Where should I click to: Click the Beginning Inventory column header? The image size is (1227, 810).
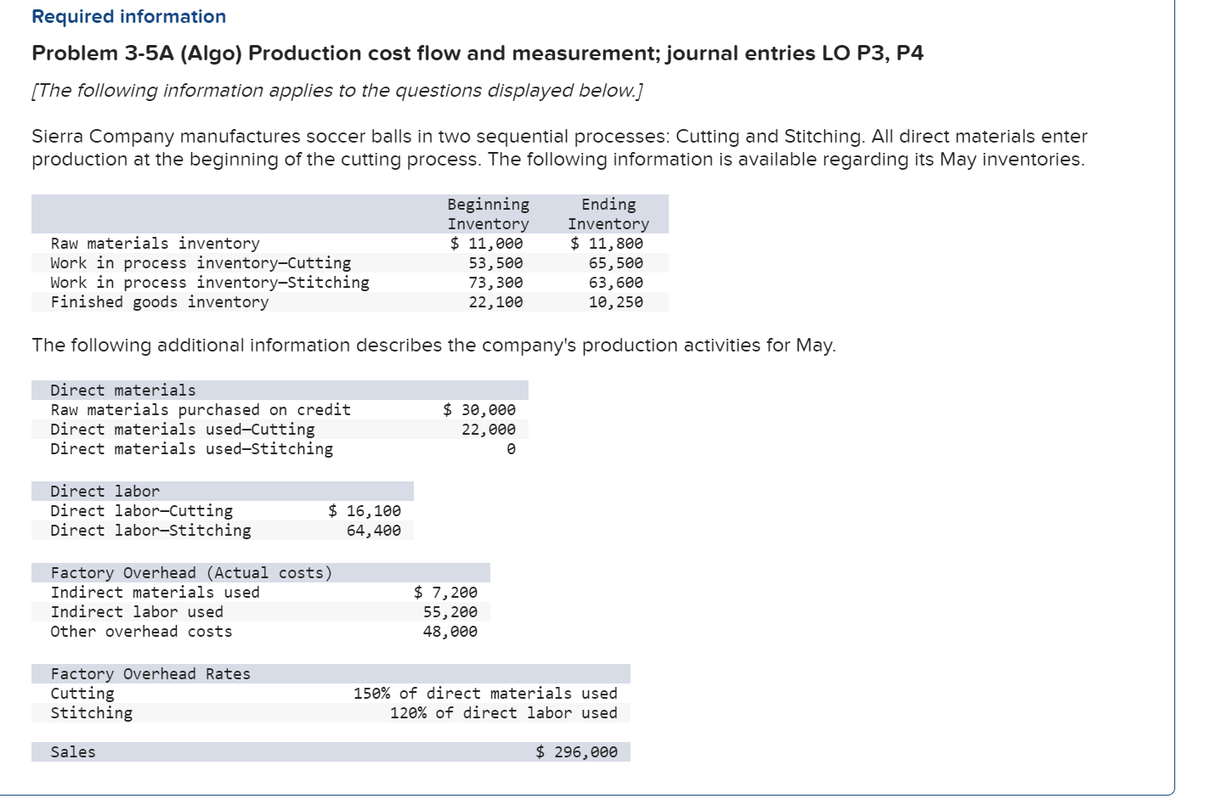[487, 214]
